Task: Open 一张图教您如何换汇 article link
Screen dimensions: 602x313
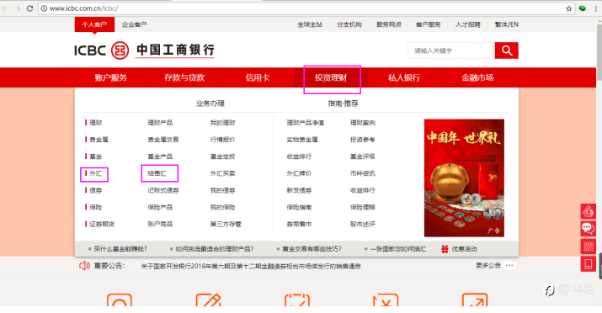Action: 398,249
